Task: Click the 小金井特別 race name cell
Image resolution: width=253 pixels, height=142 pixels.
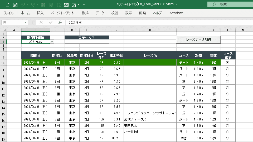Action: point(150,132)
